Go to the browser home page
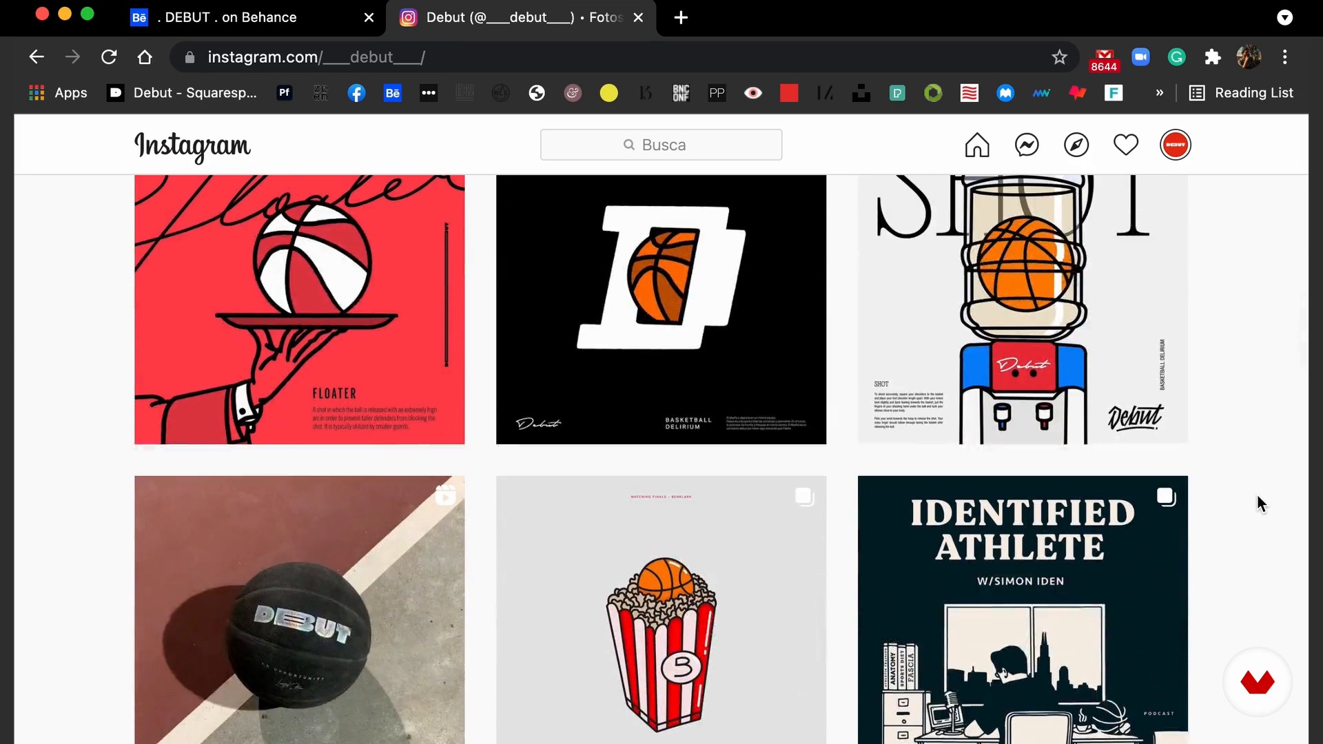 (145, 57)
